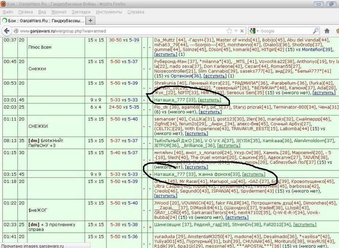Stop page loading with X icon
Screen dimensions: 339x248
coord(242,31)
